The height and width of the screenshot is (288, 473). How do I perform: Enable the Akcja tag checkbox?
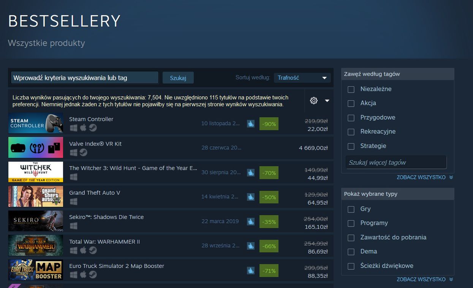point(351,103)
